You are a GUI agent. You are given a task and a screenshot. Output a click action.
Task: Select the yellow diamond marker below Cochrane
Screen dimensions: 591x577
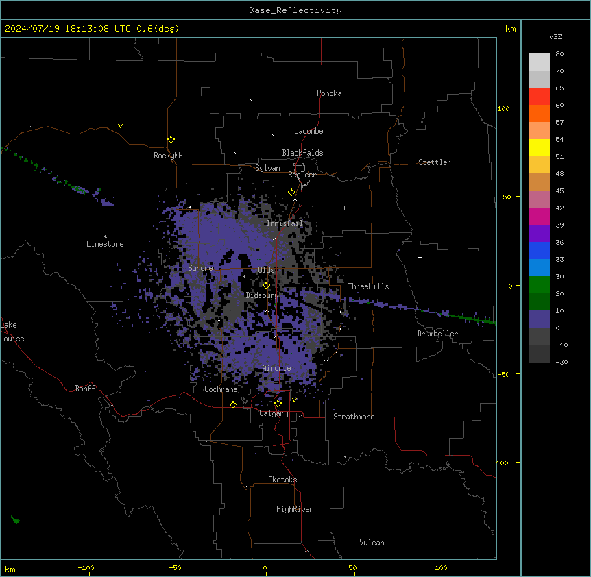pyautogui.click(x=233, y=404)
